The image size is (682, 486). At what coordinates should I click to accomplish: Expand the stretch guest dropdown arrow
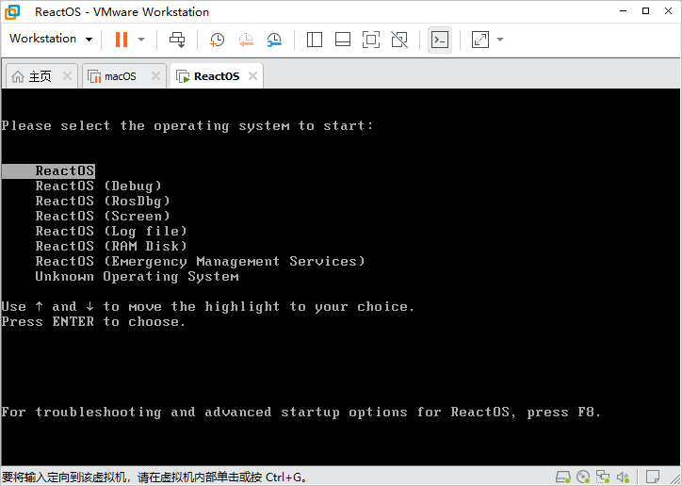point(500,40)
